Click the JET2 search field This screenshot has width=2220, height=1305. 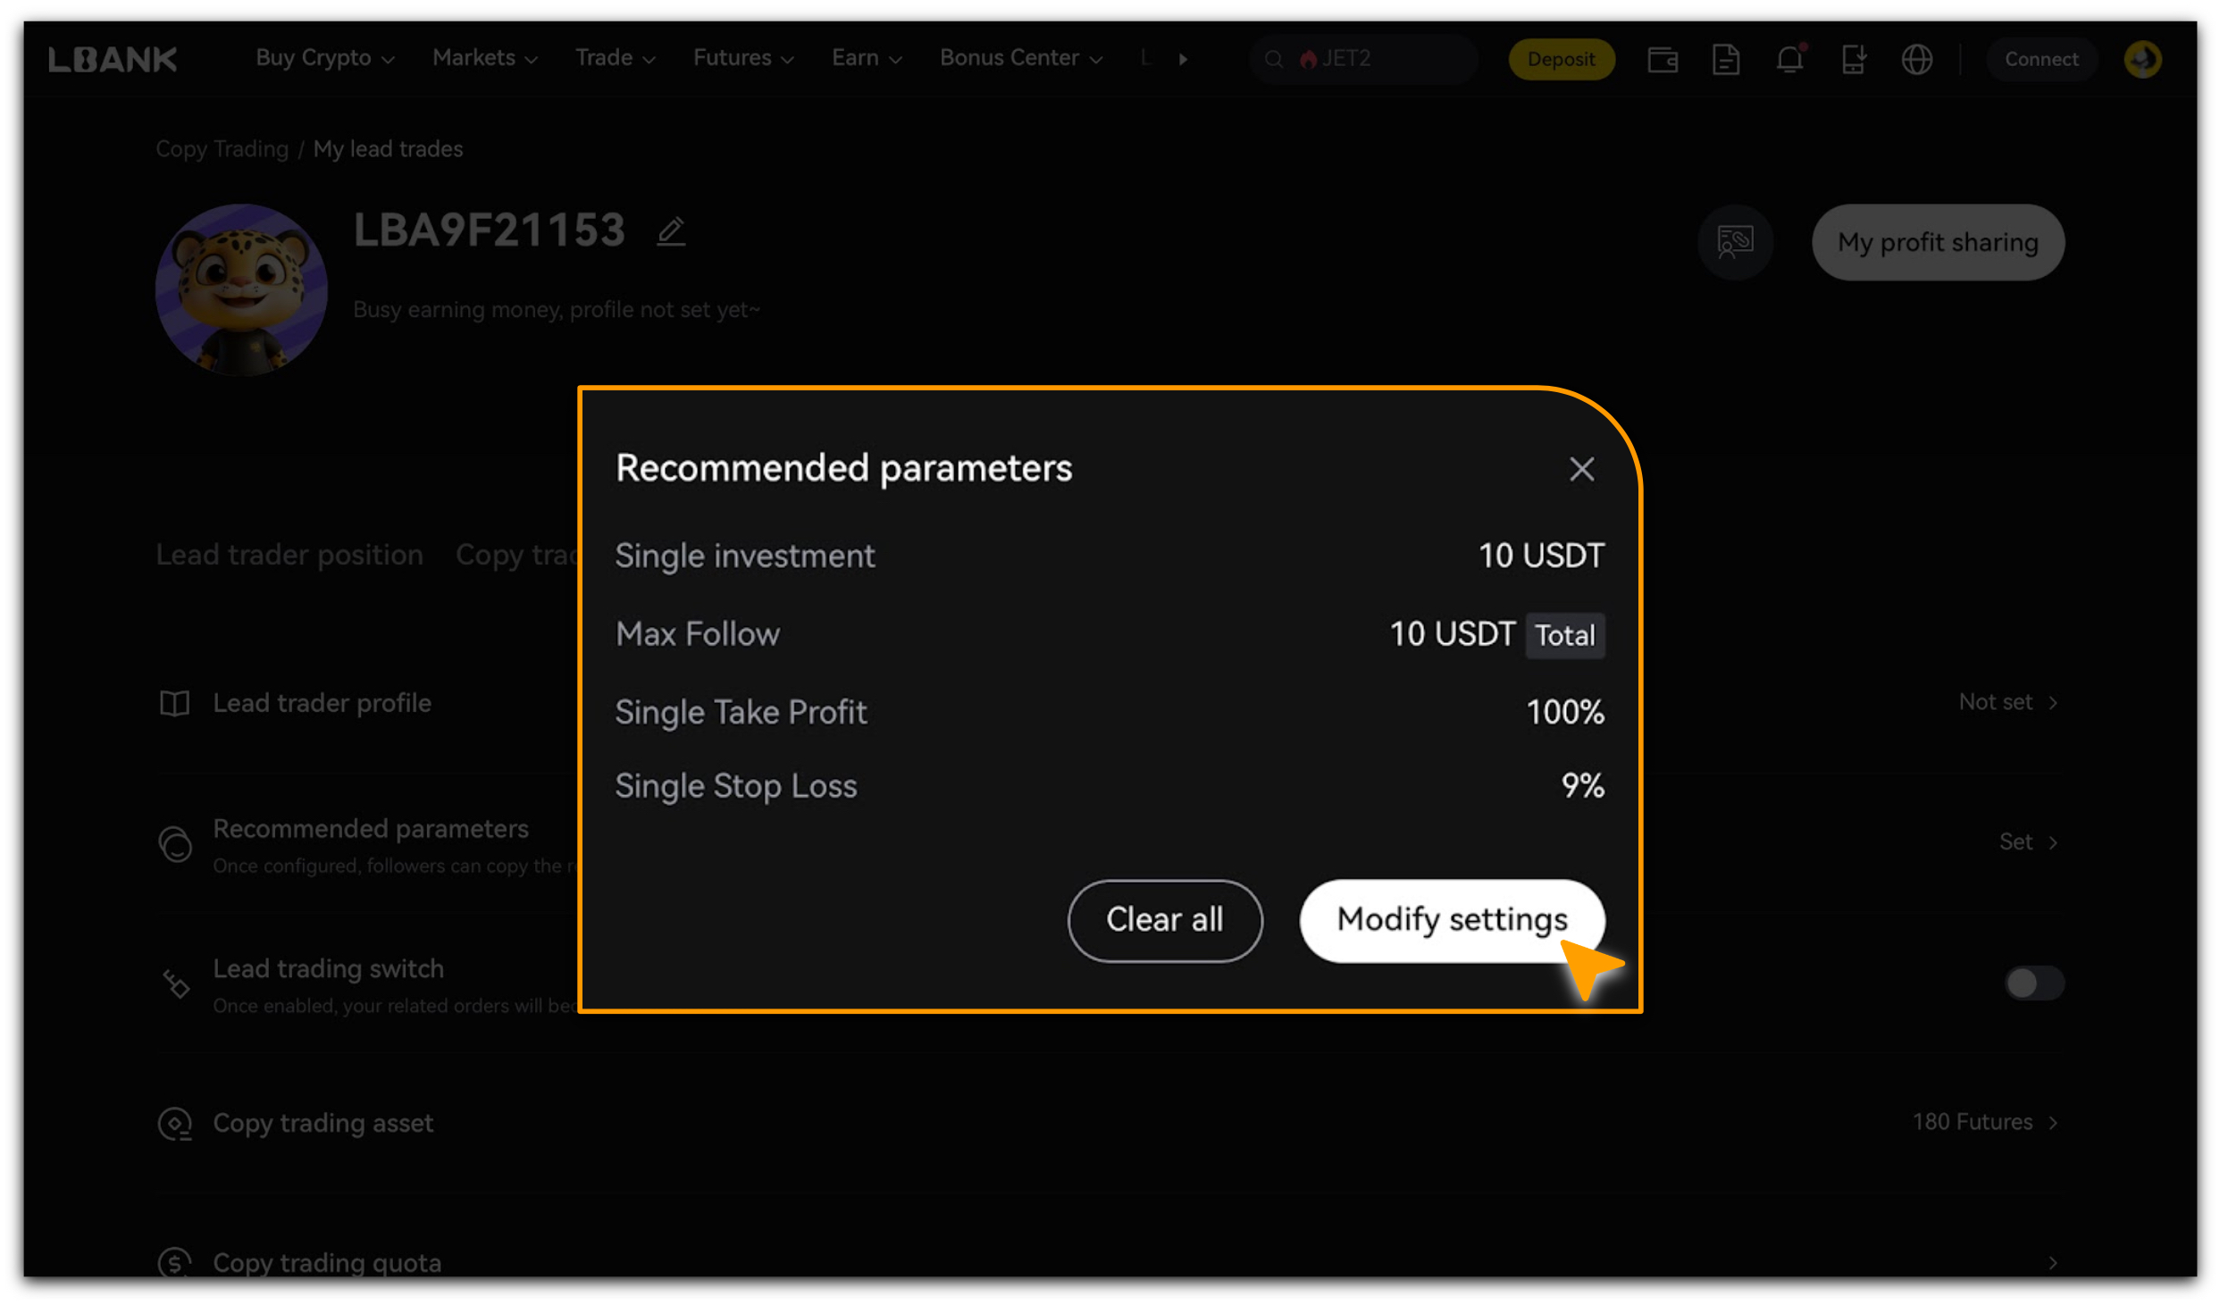[1362, 59]
